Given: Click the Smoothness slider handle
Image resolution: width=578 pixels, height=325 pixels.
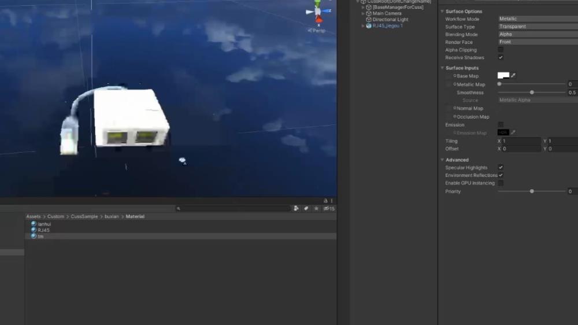Looking at the screenshot, I should (x=532, y=92).
